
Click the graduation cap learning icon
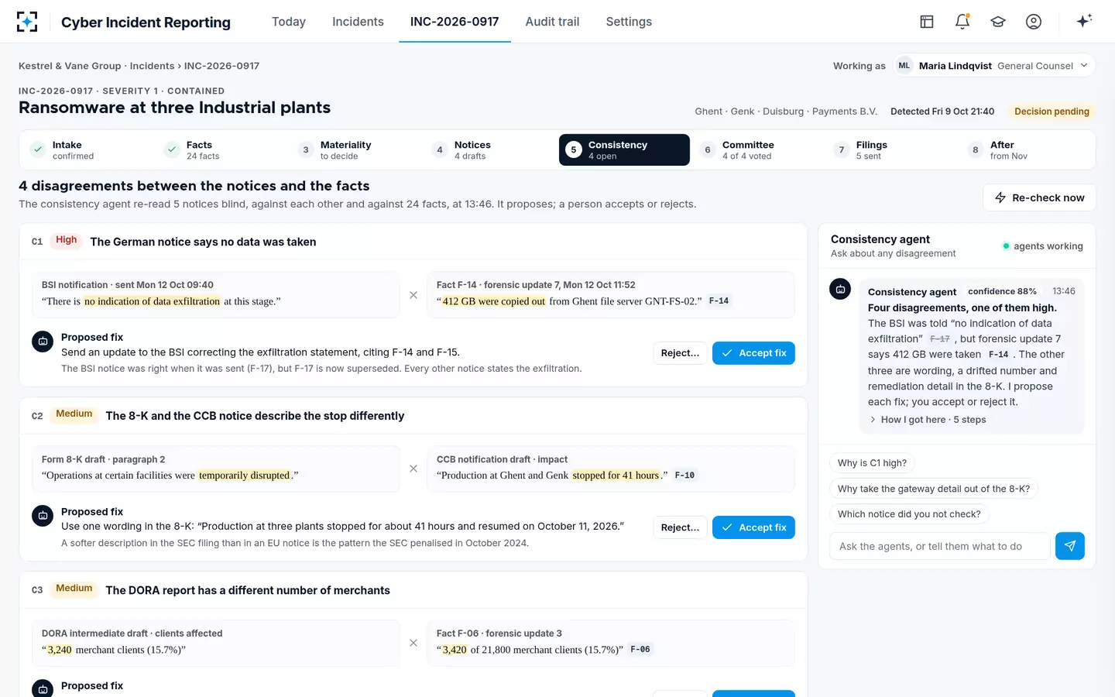[998, 22]
